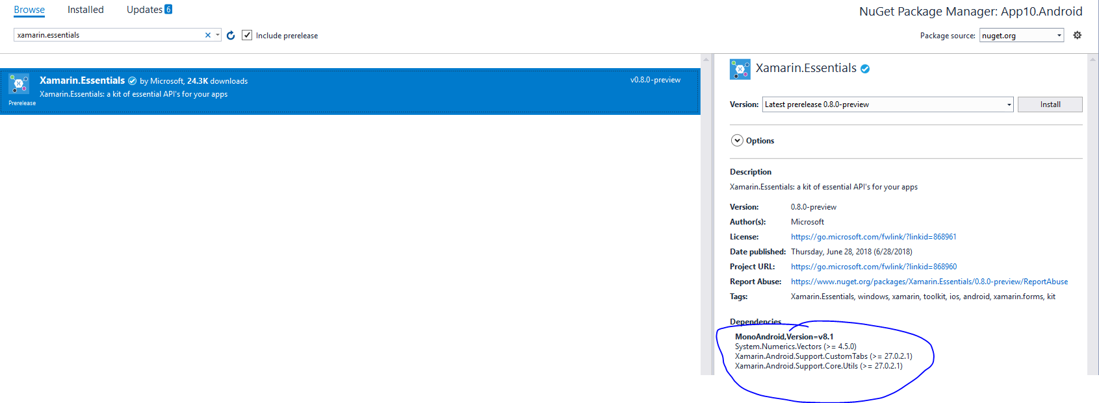Image resolution: width=1099 pixels, height=403 pixels.
Task: Click the v0.8.0-preview version label in the results list
Action: (x=655, y=80)
